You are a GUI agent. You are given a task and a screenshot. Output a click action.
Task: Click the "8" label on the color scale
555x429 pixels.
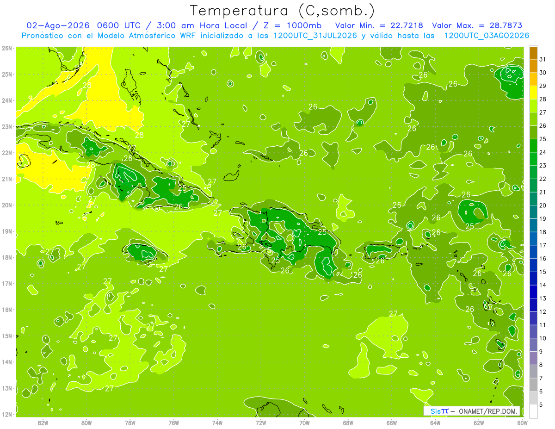click(x=542, y=365)
